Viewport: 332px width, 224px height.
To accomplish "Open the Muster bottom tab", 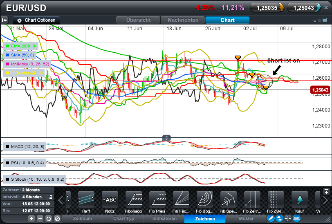I will coord(246,219).
